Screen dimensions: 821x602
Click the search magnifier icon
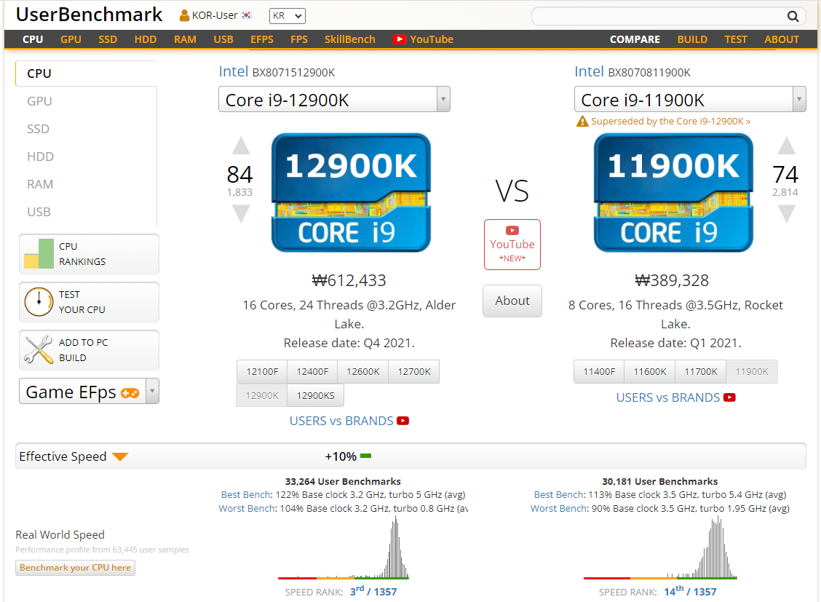pos(793,16)
